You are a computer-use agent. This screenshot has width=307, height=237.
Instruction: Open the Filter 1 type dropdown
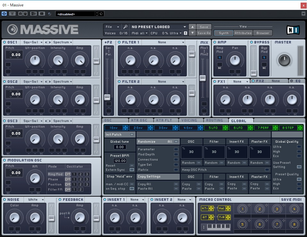(x=163, y=42)
